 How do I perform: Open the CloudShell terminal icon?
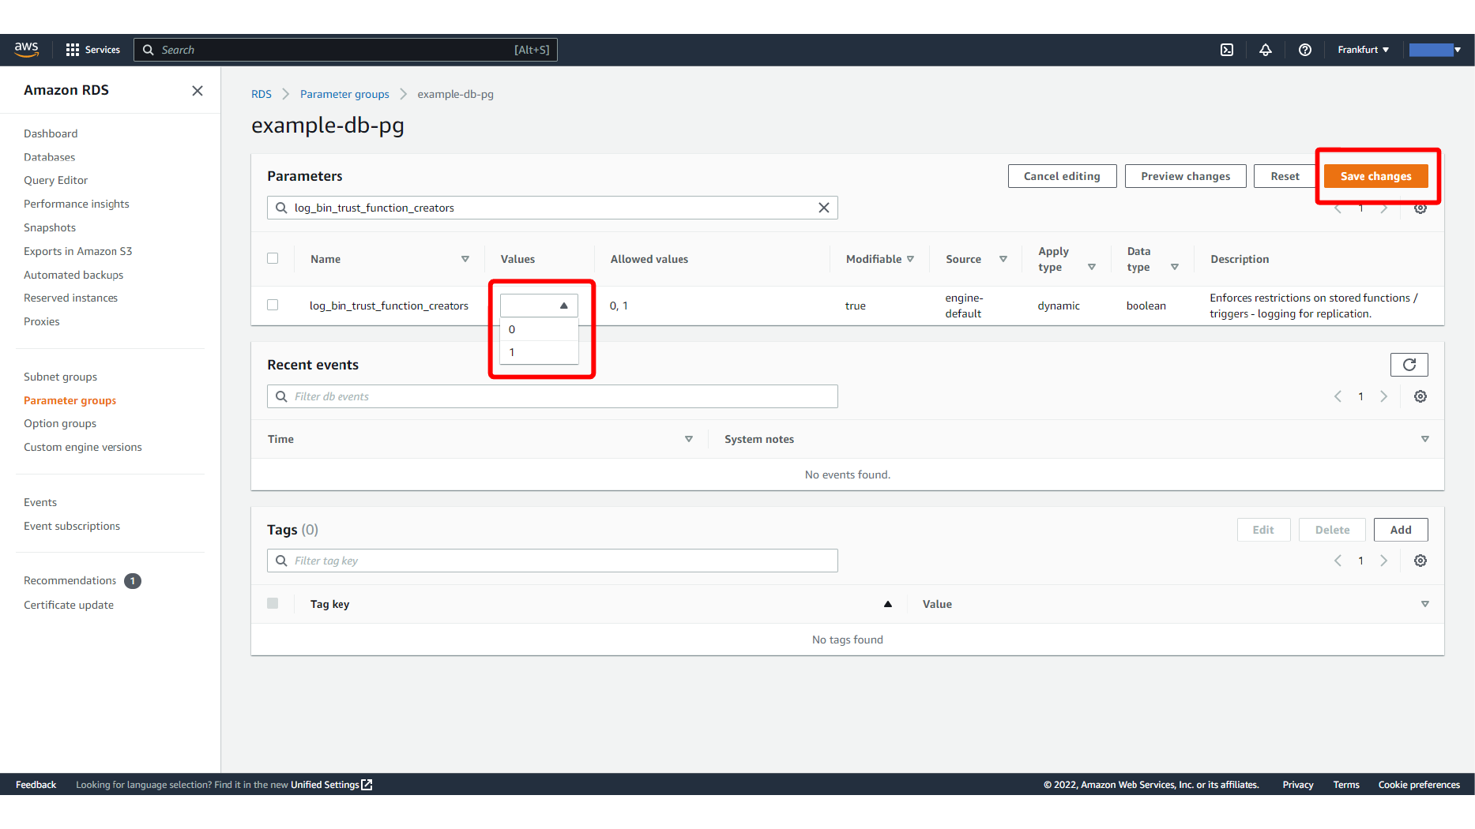pyautogui.click(x=1227, y=50)
